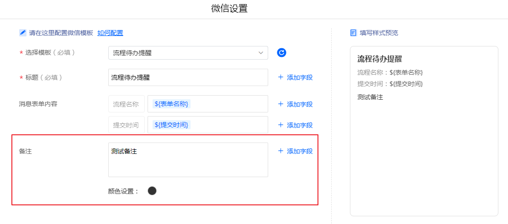Click the 提交时间 line in preview card
The width and height of the screenshot is (508, 224).
tap(390, 84)
